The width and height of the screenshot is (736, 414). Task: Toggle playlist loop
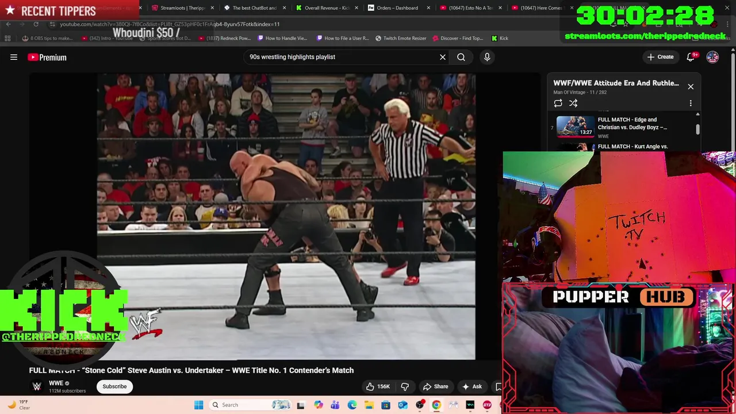558,103
